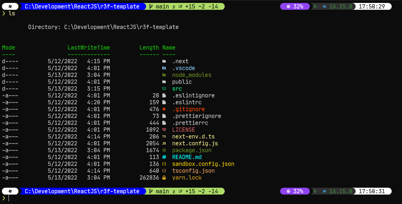
Task: Click the folder icon beside .next
Action: click(x=164, y=61)
